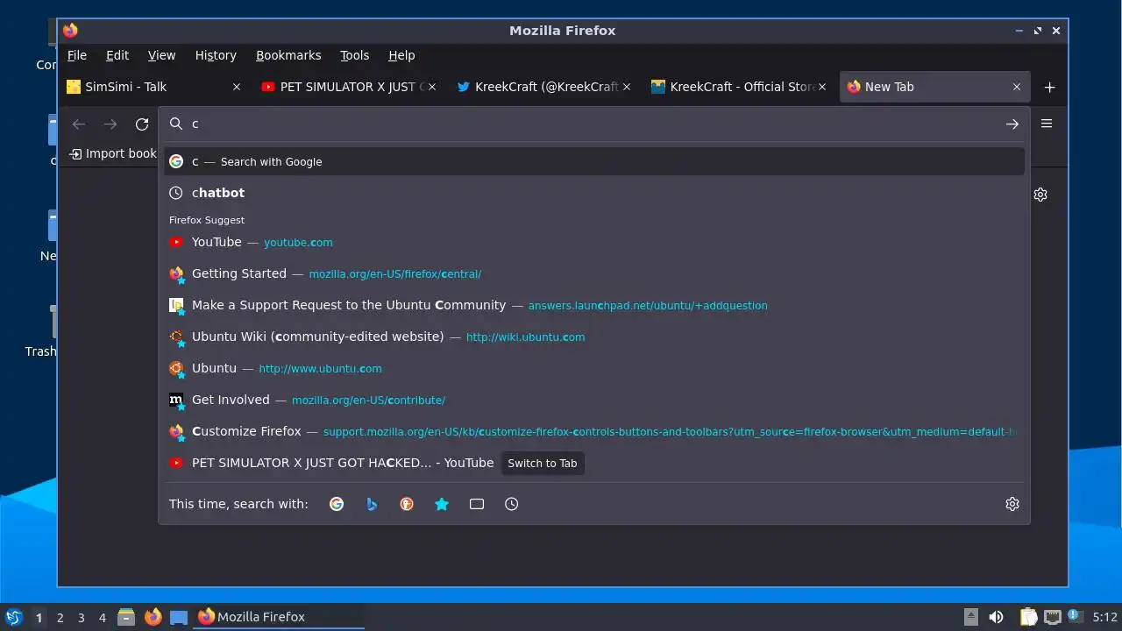This screenshot has width=1122, height=631.
Task: Launch the file manager from taskbar
Action: pos(126,617)
